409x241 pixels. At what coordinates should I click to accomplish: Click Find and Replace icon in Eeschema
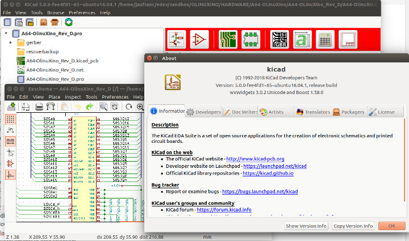click(x=115, y=107)
